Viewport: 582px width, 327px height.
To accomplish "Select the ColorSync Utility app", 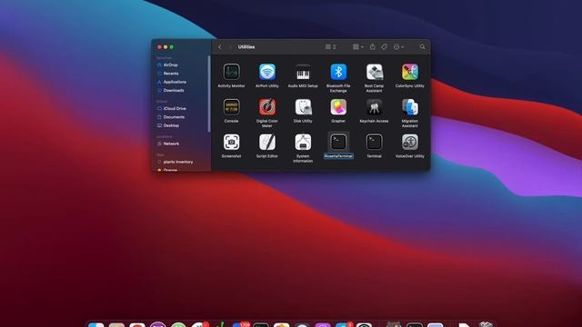I will [410, 72].
